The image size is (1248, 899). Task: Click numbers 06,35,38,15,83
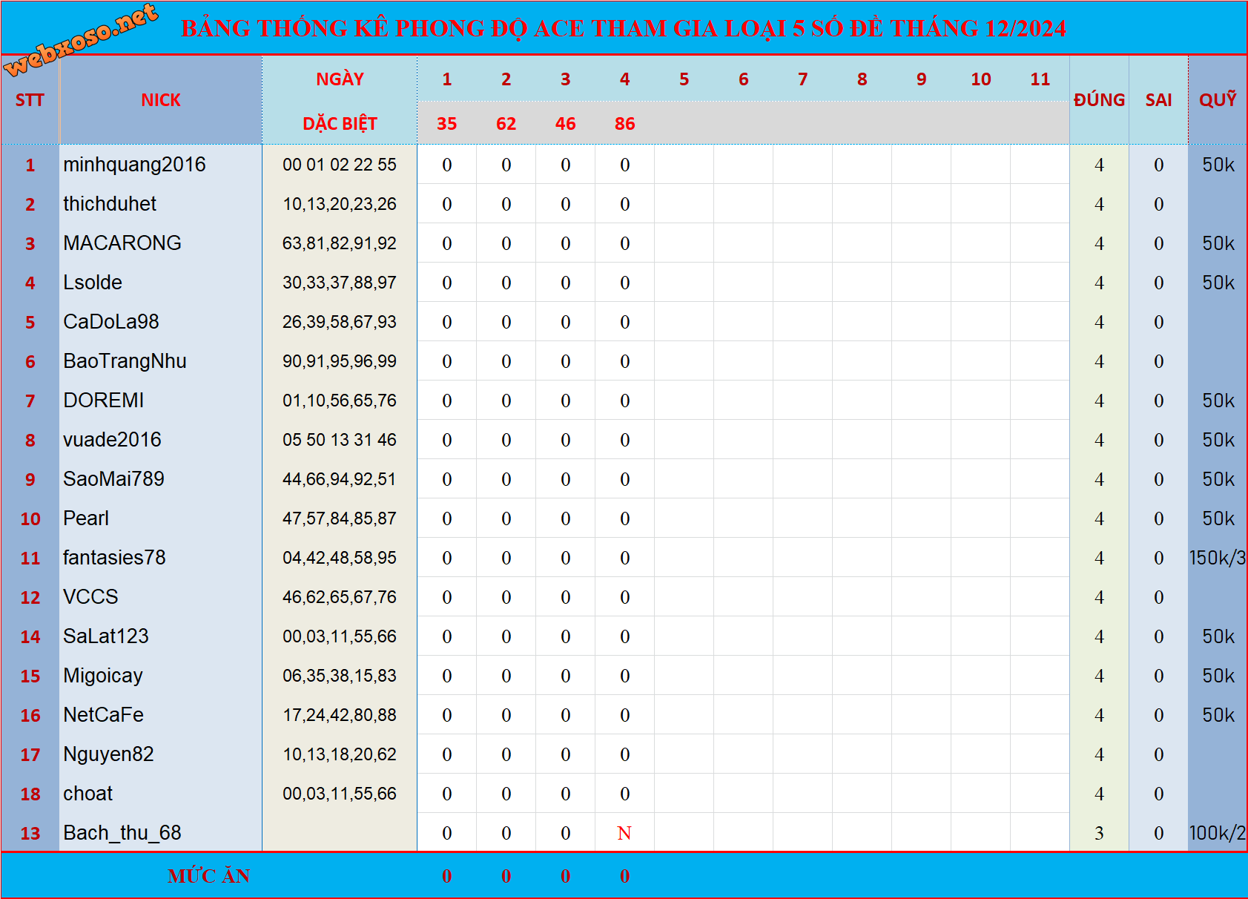point(340,676)
